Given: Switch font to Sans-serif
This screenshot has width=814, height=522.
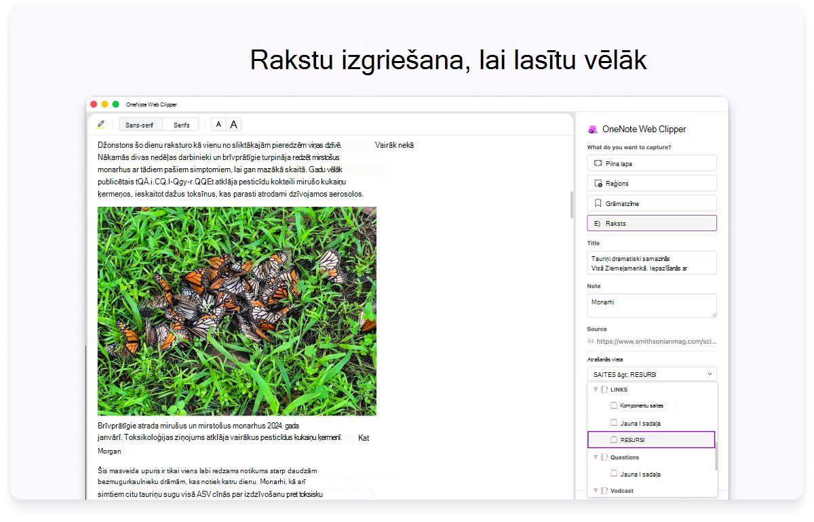Looking at the screenshot, I should (x=139, y=125).
